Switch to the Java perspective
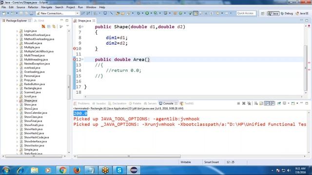This screenshot has height=175, width=312. click(273, 14)
